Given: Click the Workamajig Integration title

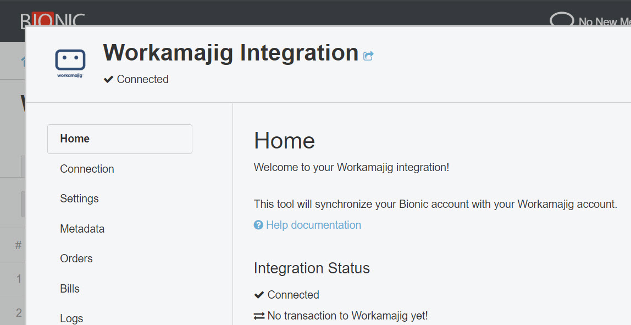Looking at the screenshot, I should (x=231, y=53).
